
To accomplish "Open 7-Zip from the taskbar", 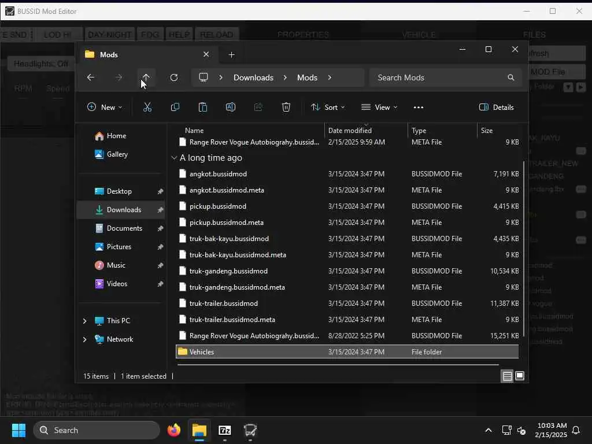I will [225, 430].
